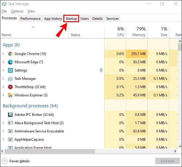Click the End task button
This screenshot has width=182, height=167.
pos(167,161)
